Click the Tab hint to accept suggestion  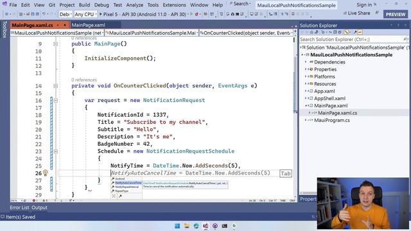pos(285,174)
